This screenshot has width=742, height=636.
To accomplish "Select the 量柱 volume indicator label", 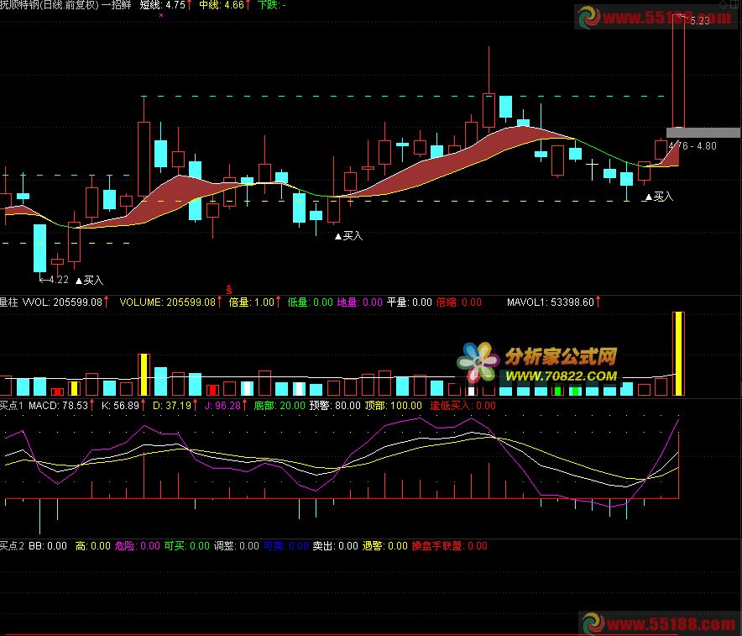I will [x=10, y=302].
